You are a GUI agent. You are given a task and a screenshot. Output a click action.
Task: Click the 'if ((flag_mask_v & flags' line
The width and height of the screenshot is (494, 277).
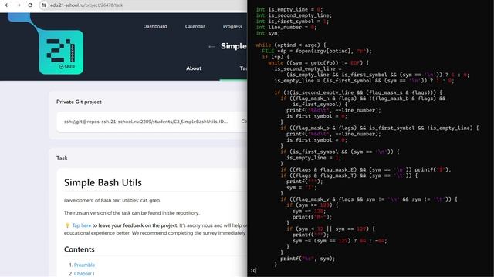[369, 199]
